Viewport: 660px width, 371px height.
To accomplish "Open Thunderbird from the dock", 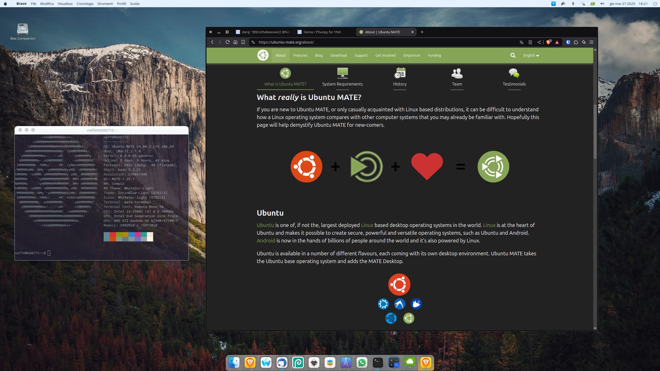I will coord(282,362).
